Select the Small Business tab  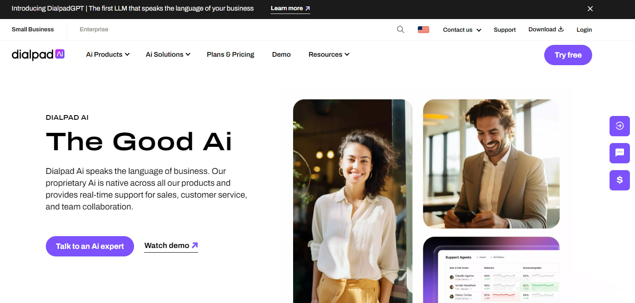click(33, 30)
